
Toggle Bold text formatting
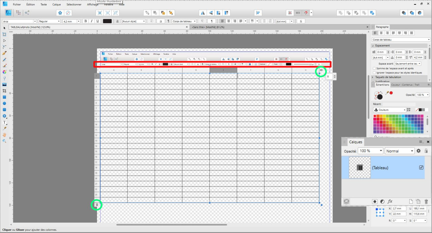click(x=85, y=21)
